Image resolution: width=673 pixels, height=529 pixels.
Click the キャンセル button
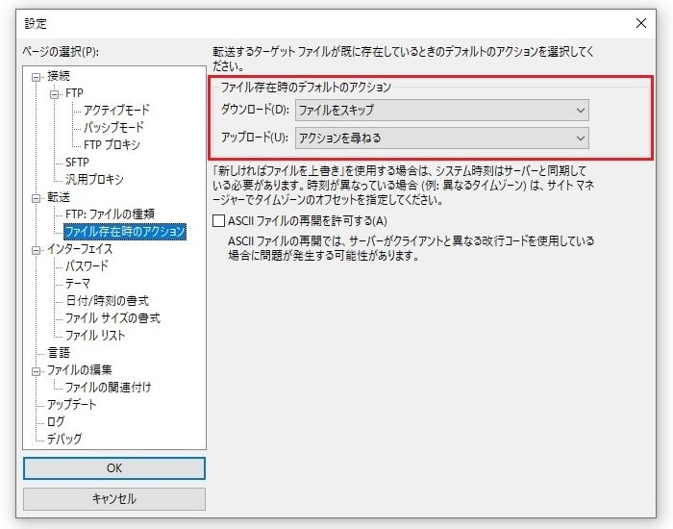coord(114,499)
